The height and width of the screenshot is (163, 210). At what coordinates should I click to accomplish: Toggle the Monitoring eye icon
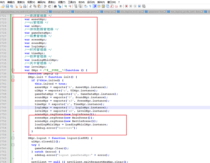click(121, 6)
